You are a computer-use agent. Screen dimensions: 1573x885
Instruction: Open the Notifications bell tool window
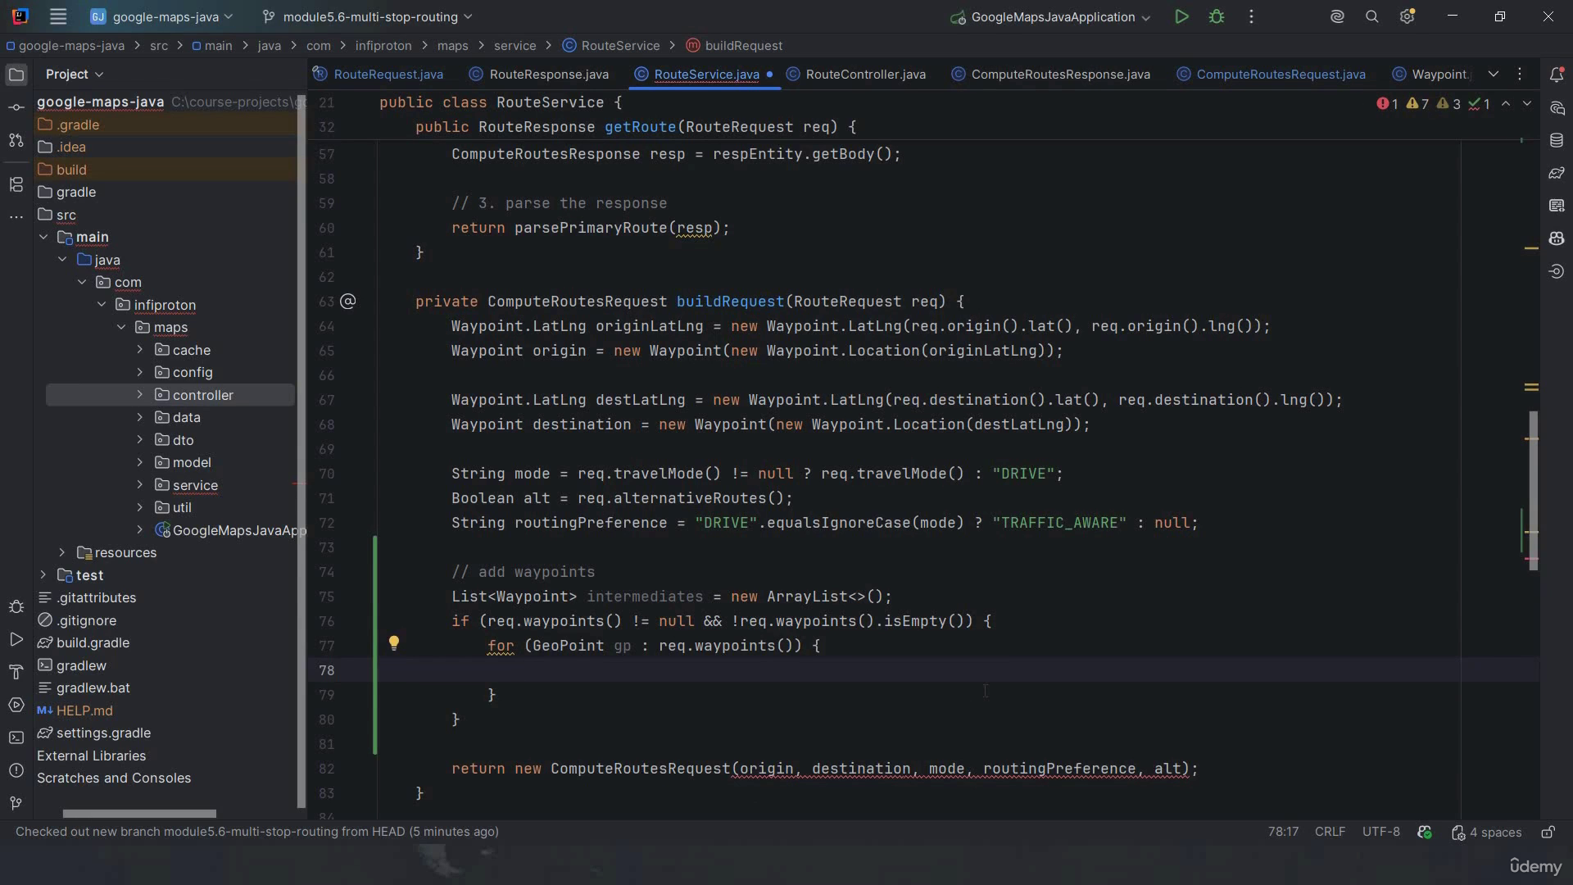click(1557, 75)
